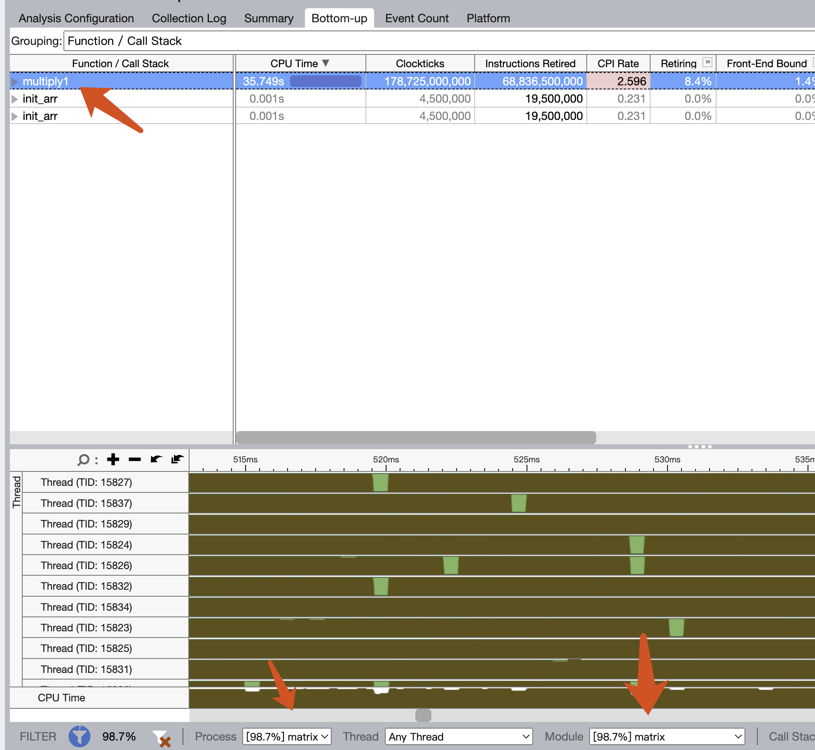Zoom in on the timeline with the plus icon
The width and height of the screenshot is (815, 750).
(x=113, y=459)
